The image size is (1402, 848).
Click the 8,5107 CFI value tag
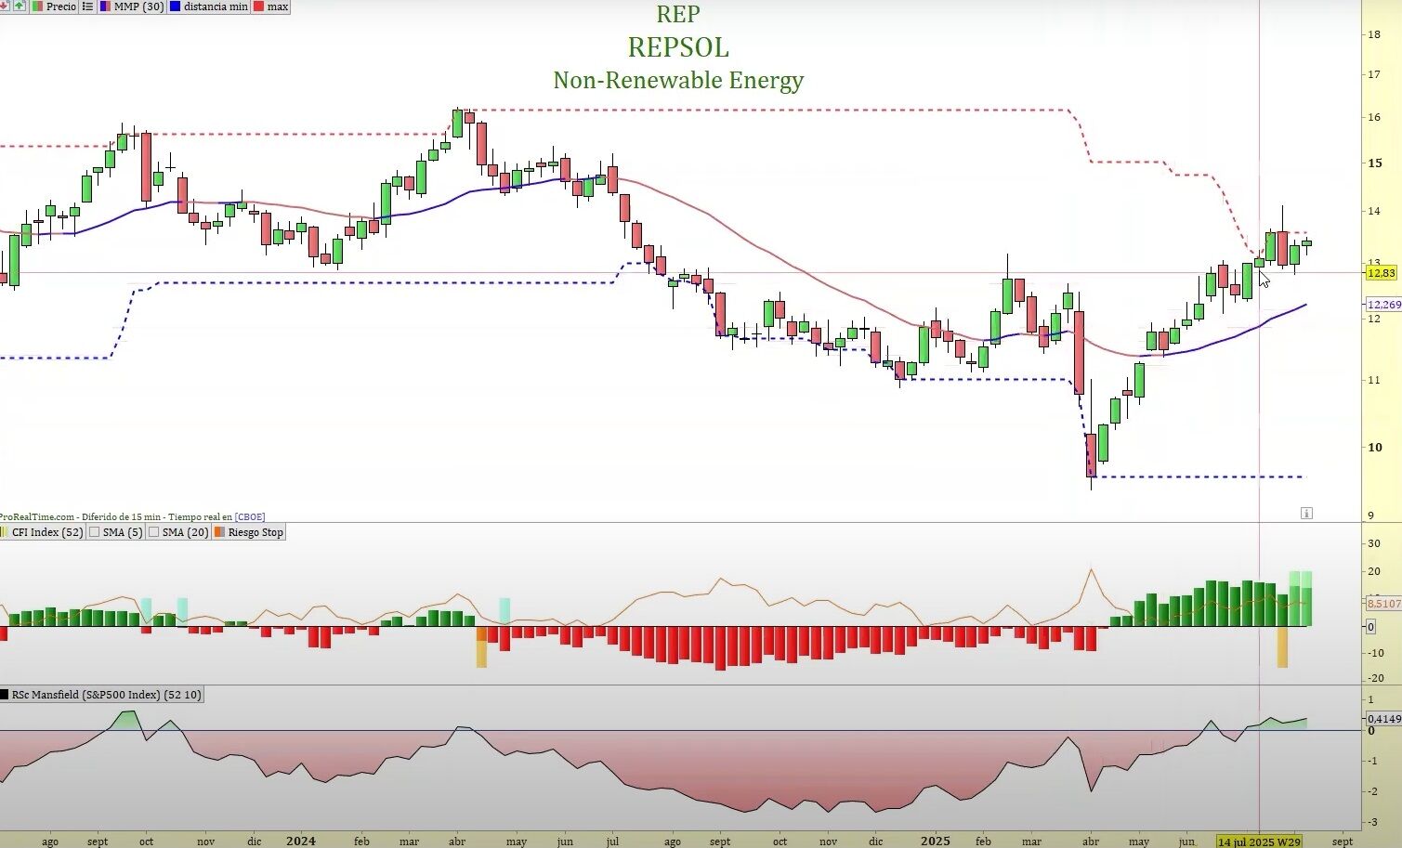(1383, 604)
